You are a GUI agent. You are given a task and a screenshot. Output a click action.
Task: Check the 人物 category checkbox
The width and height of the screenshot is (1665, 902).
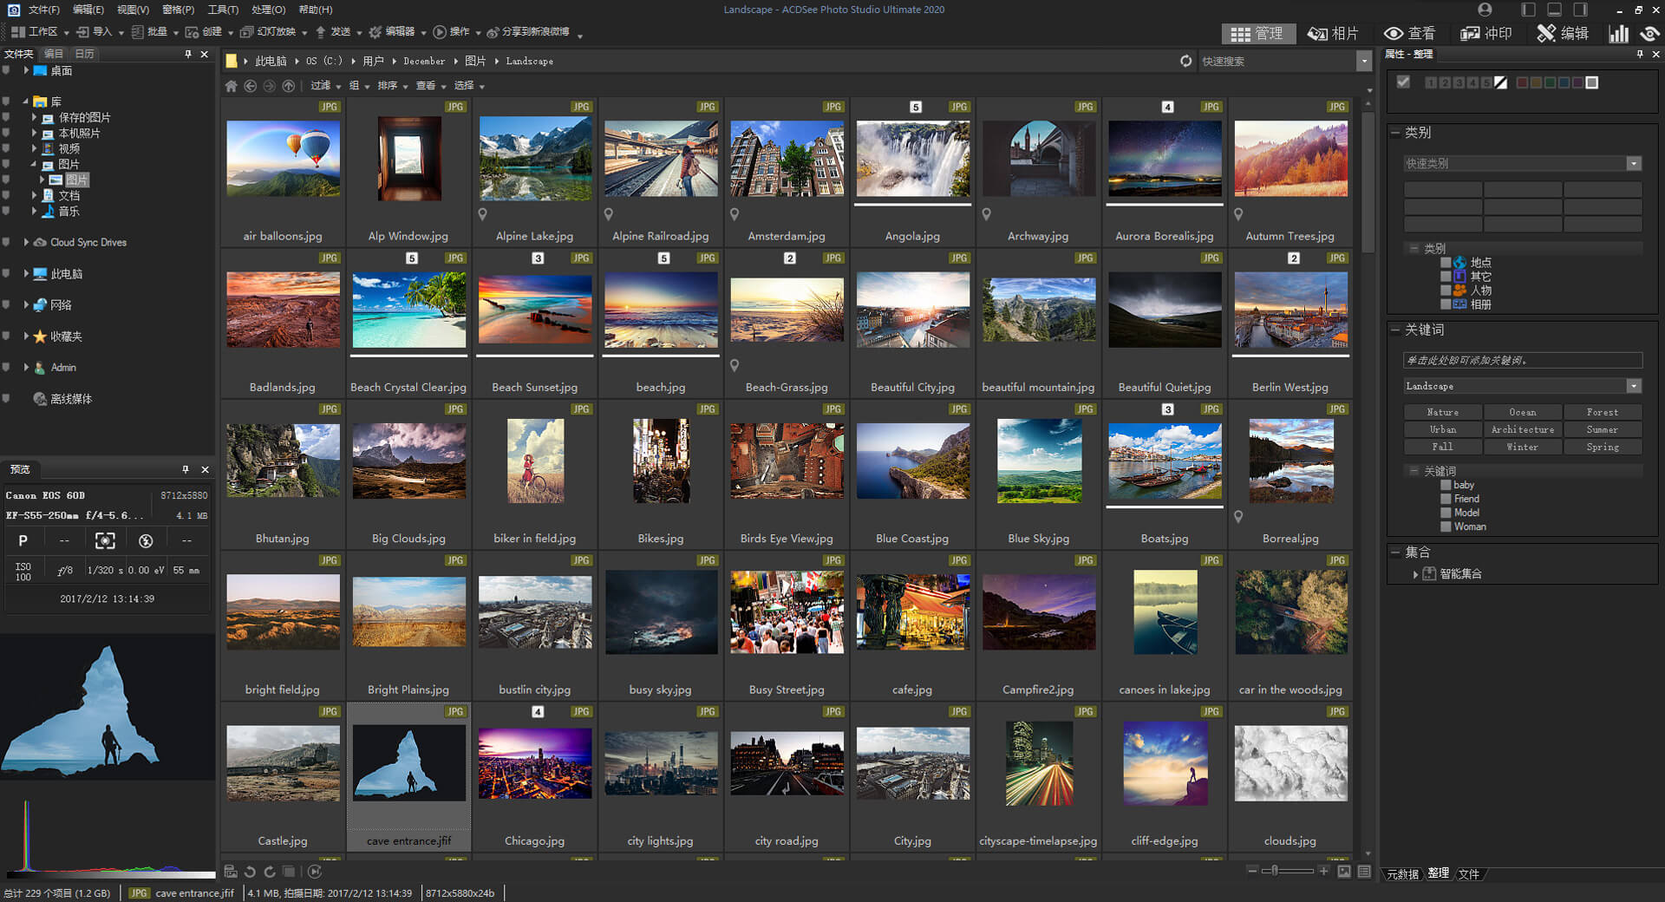(x=1446, y=291)
